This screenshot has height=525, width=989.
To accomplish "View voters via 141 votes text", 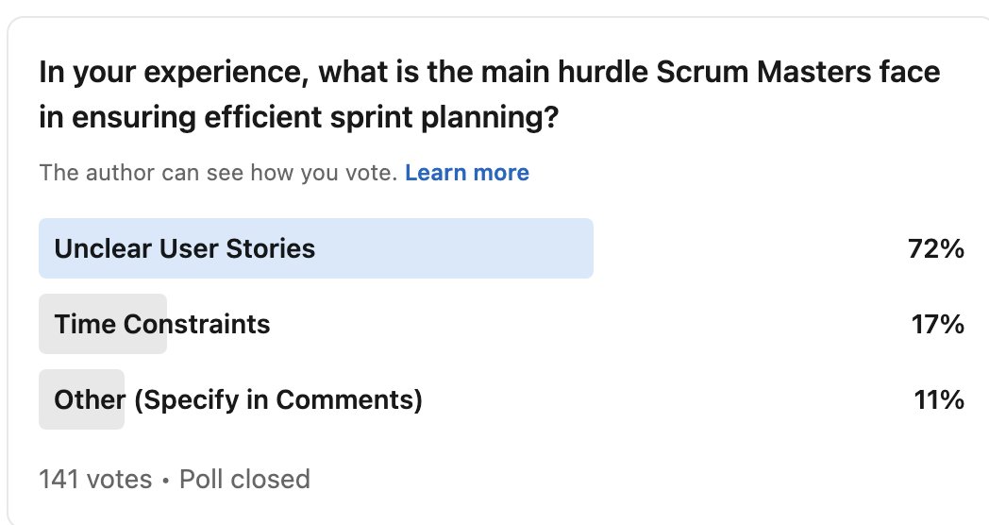I will point(95,479).
